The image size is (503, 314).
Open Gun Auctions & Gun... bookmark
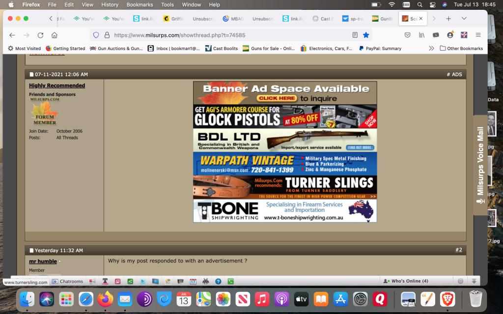coord(116,49)
